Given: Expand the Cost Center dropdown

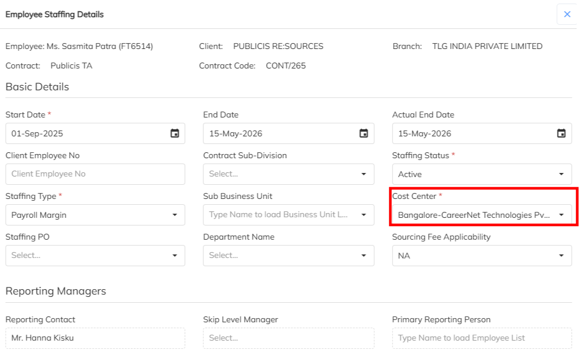Looking at the screenshot, I should point(561,215).
